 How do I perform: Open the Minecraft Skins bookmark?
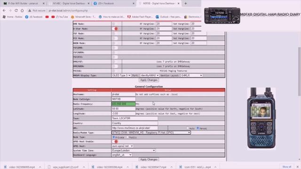tap(83, 17)
